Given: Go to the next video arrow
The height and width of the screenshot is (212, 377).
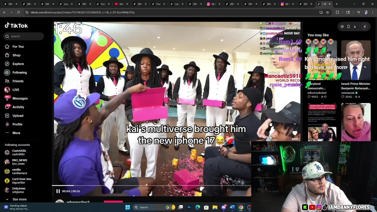Looking at the screenshot, I should pyautogui.click(x=295, y=124).
